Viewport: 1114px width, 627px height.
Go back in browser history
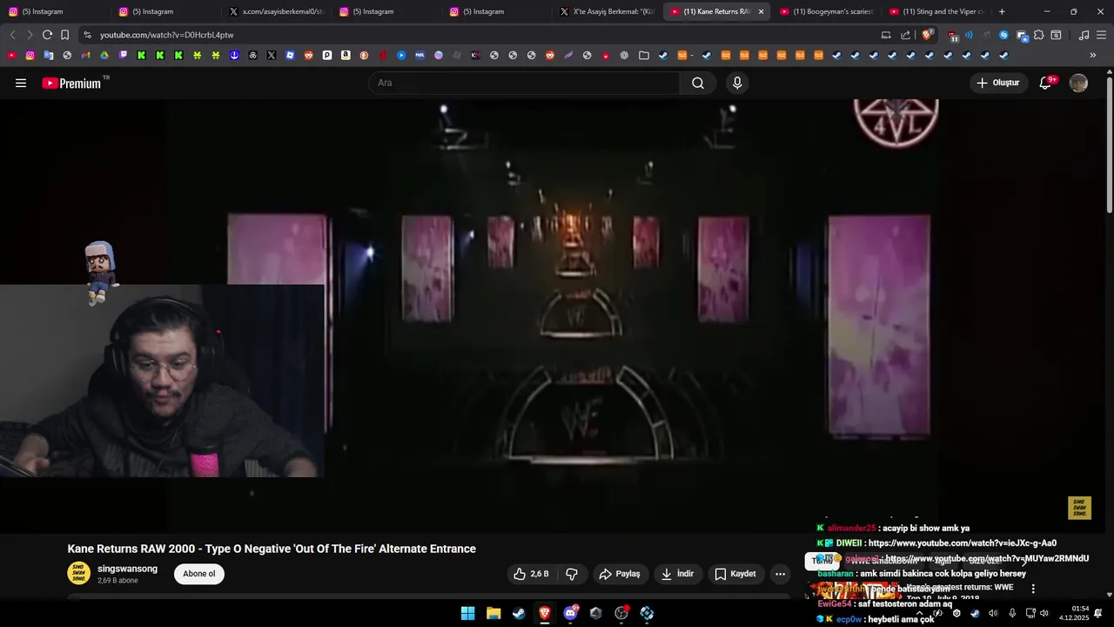[12, 35]
